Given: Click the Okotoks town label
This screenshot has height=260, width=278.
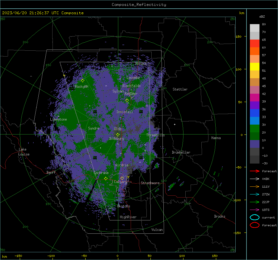Looking at the screenshot, I should (x=124, y=206).
